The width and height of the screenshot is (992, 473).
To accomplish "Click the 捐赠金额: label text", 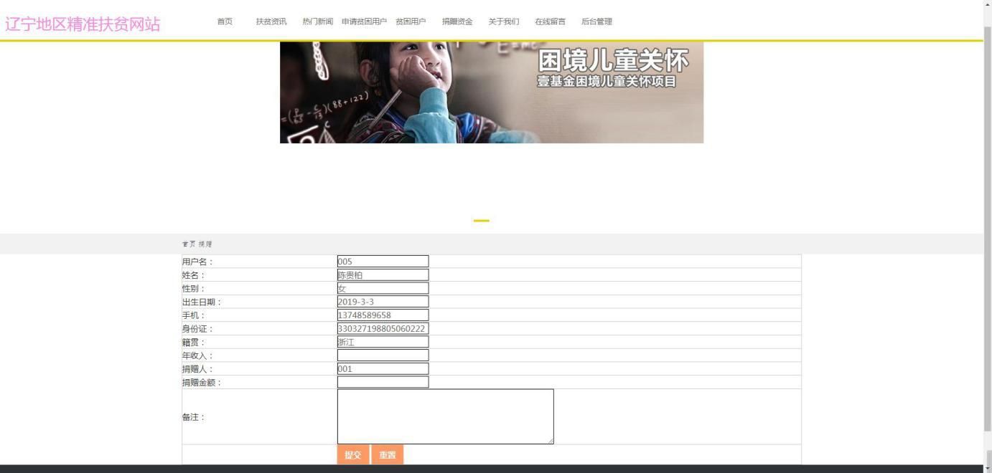I will [x=202, y=383].
